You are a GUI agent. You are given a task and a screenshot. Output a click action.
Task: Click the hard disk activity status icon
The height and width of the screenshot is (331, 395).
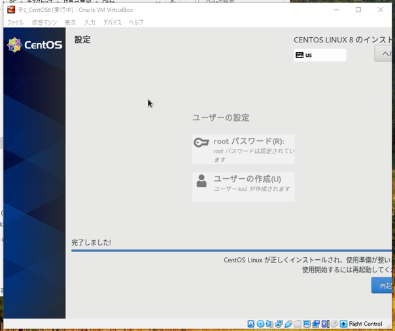[250, 323]
